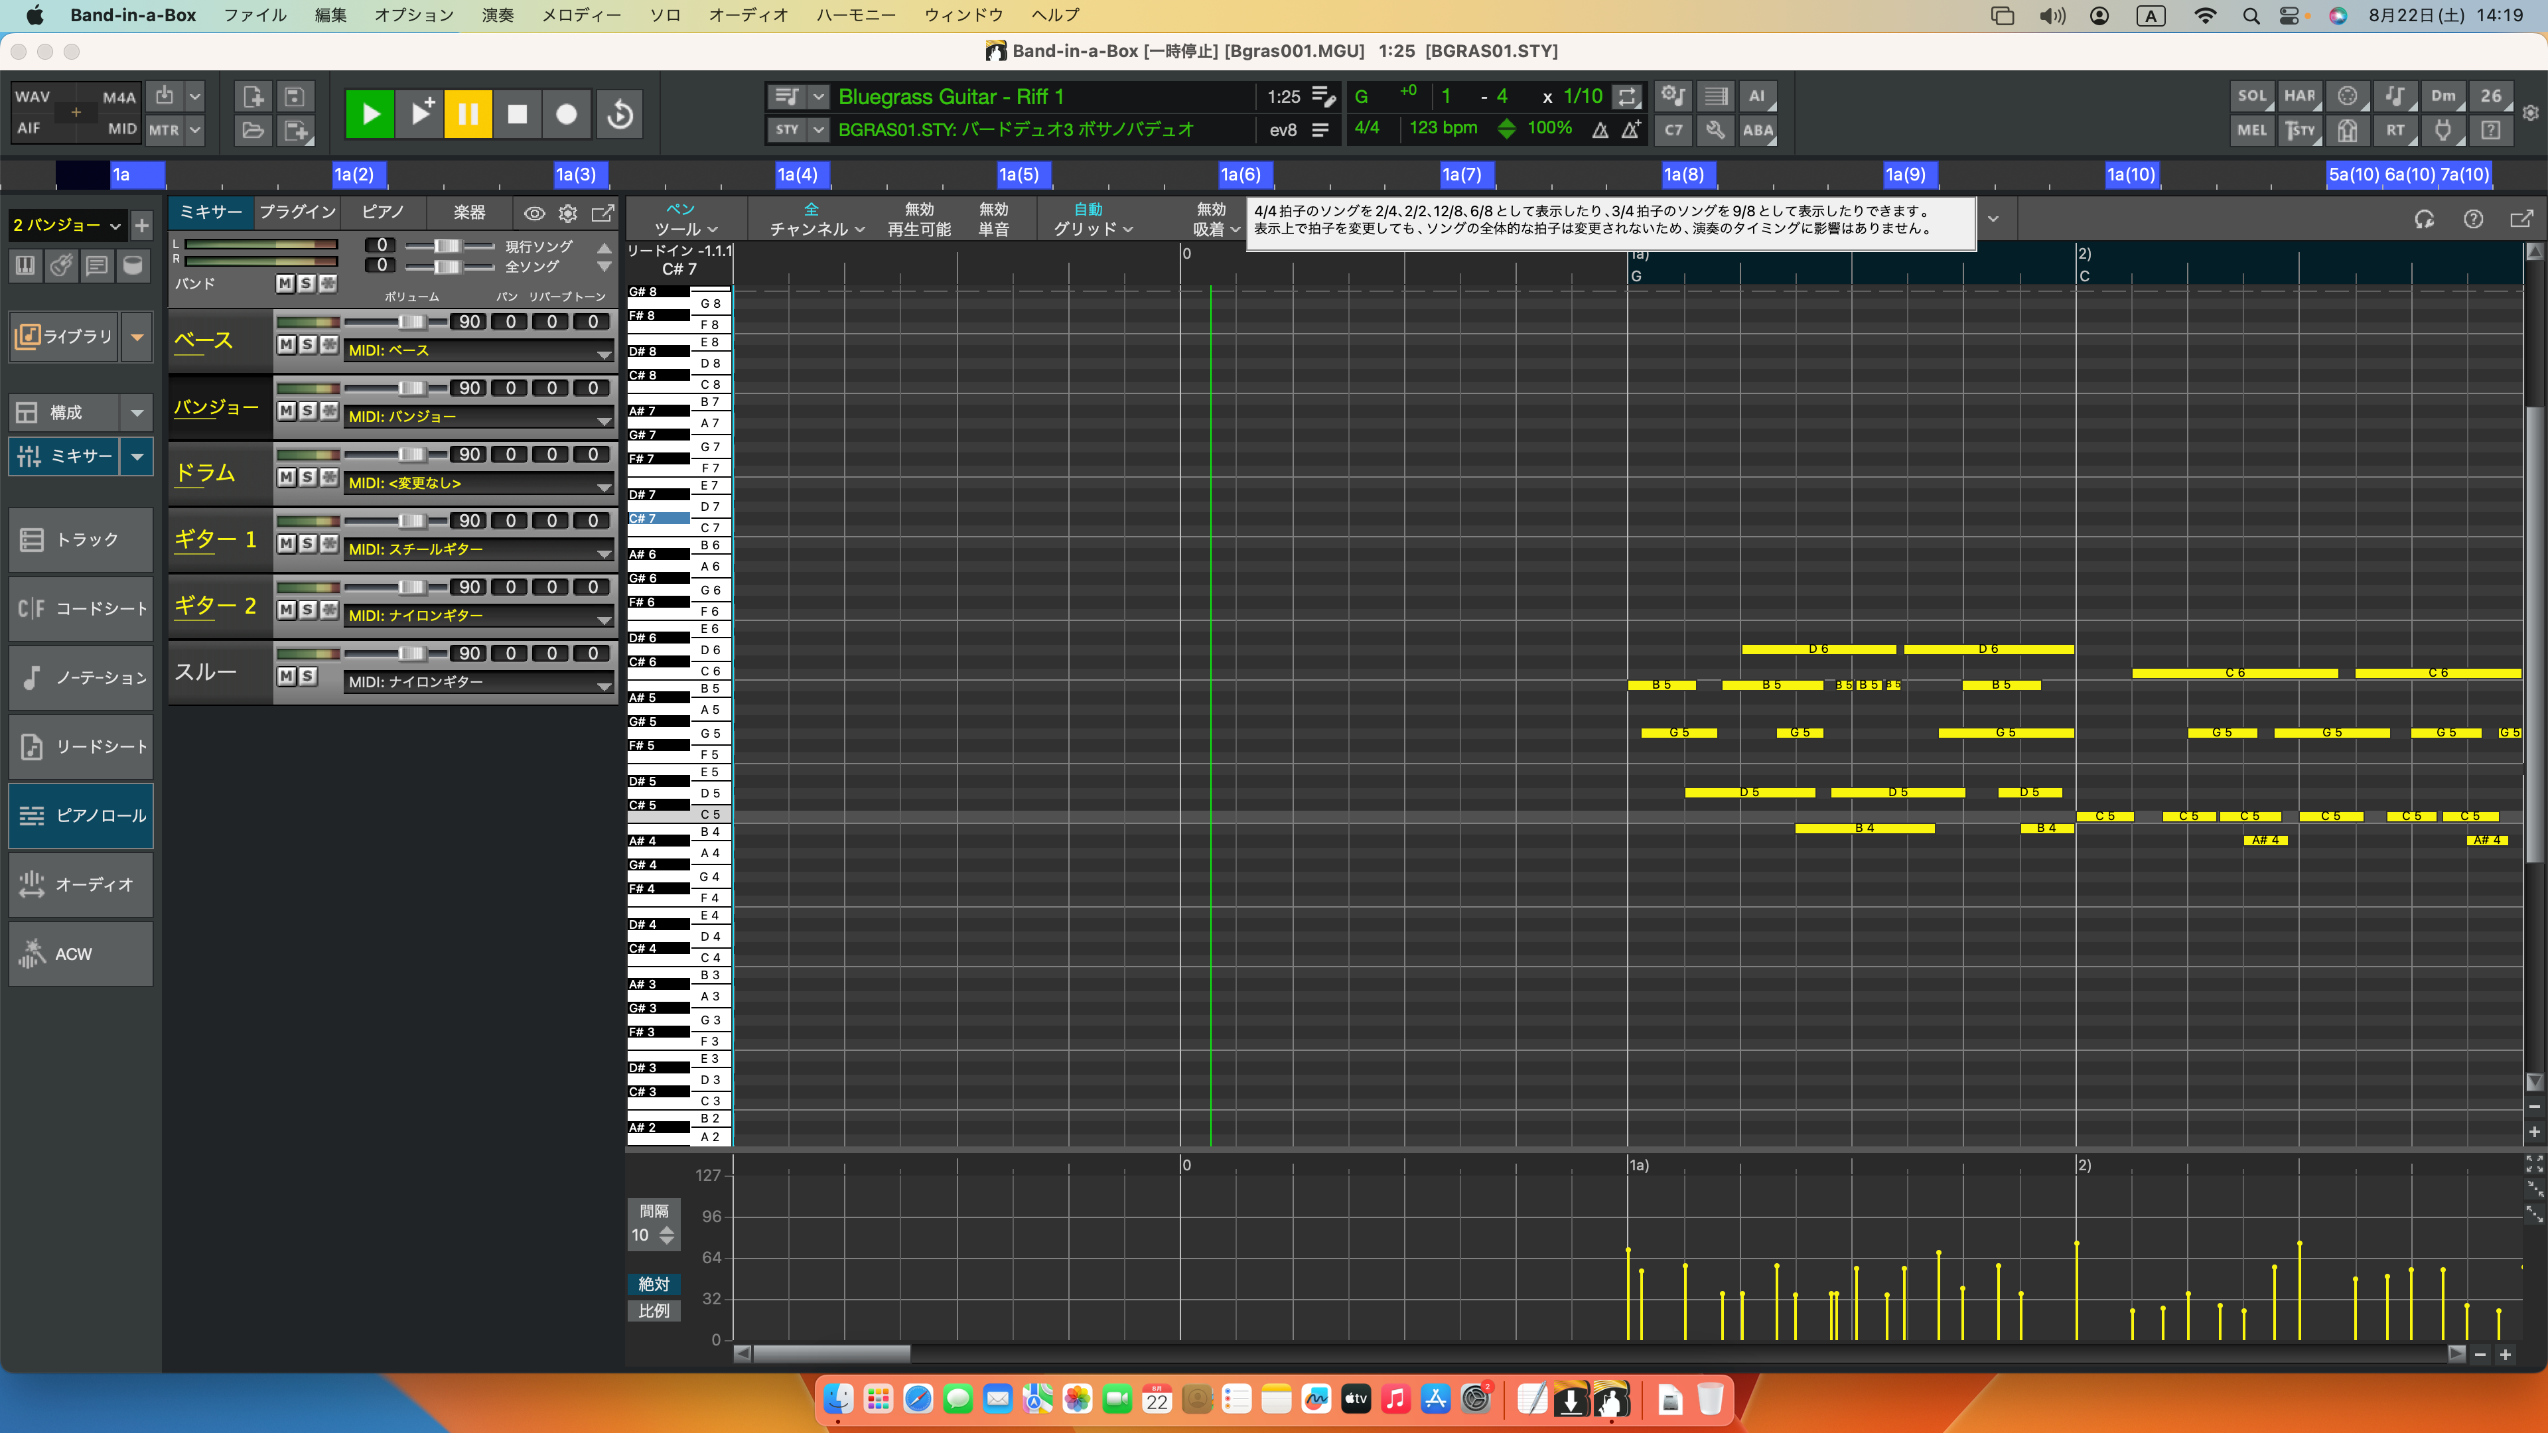Open the オーディオ view button

81,885
